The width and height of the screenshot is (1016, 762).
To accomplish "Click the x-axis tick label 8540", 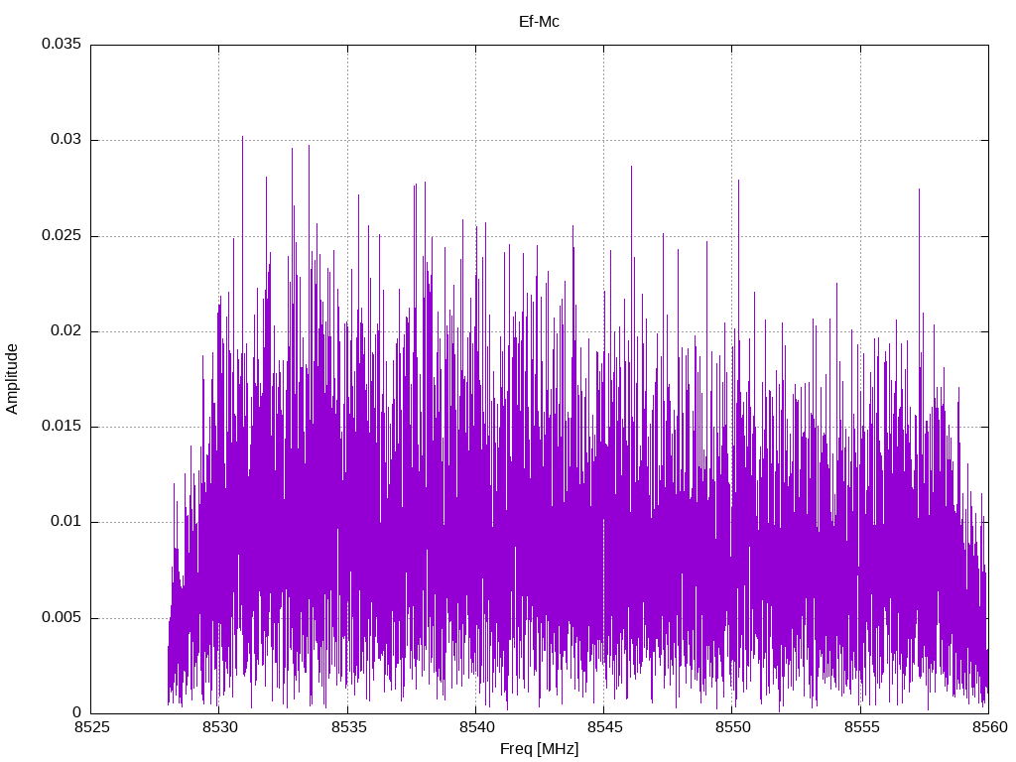I will 476,727.
